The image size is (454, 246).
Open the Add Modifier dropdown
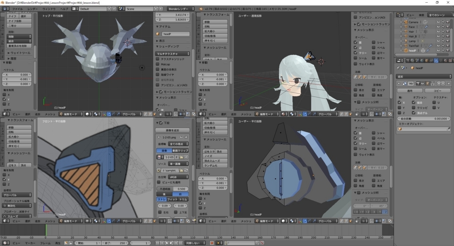coord(423,77)
